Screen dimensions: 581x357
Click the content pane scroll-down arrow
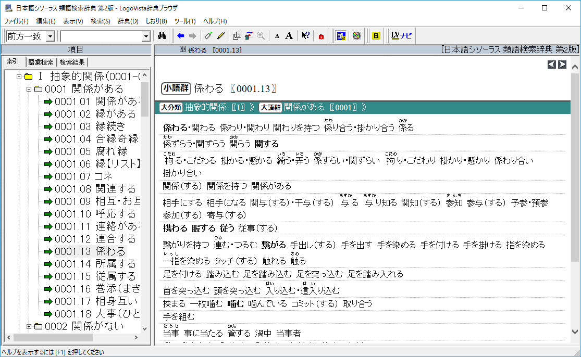pyautogui.click(x=575, y=331)
